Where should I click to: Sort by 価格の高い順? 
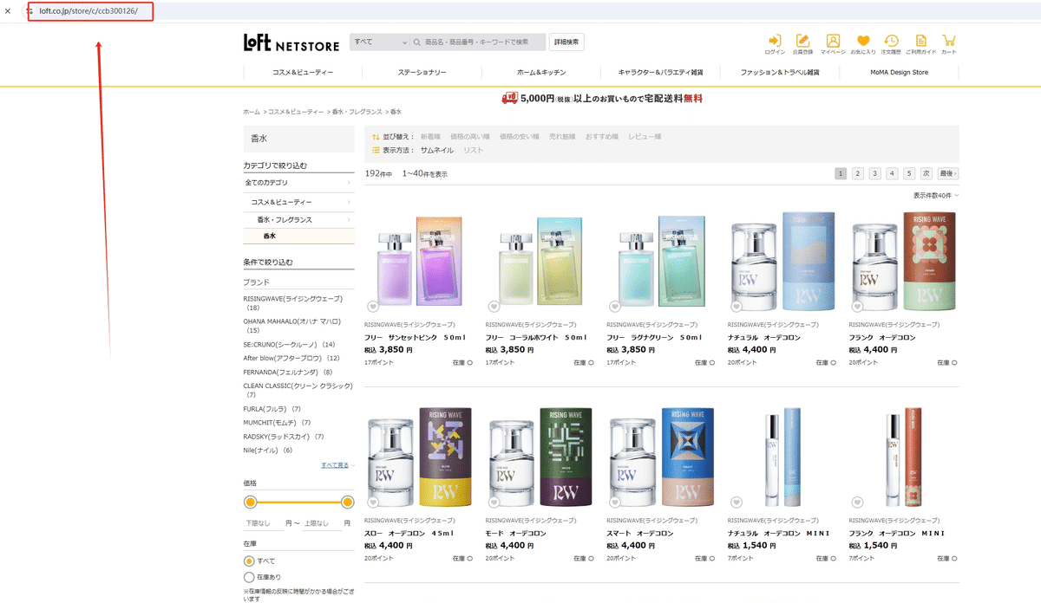[470, 137]
